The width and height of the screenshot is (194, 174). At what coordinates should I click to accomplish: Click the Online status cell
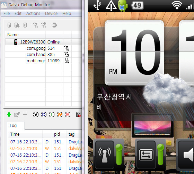pos(53,42)
